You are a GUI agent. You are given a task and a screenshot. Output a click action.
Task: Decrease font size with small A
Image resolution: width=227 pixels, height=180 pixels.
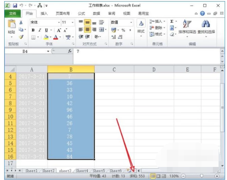(65, 30)
